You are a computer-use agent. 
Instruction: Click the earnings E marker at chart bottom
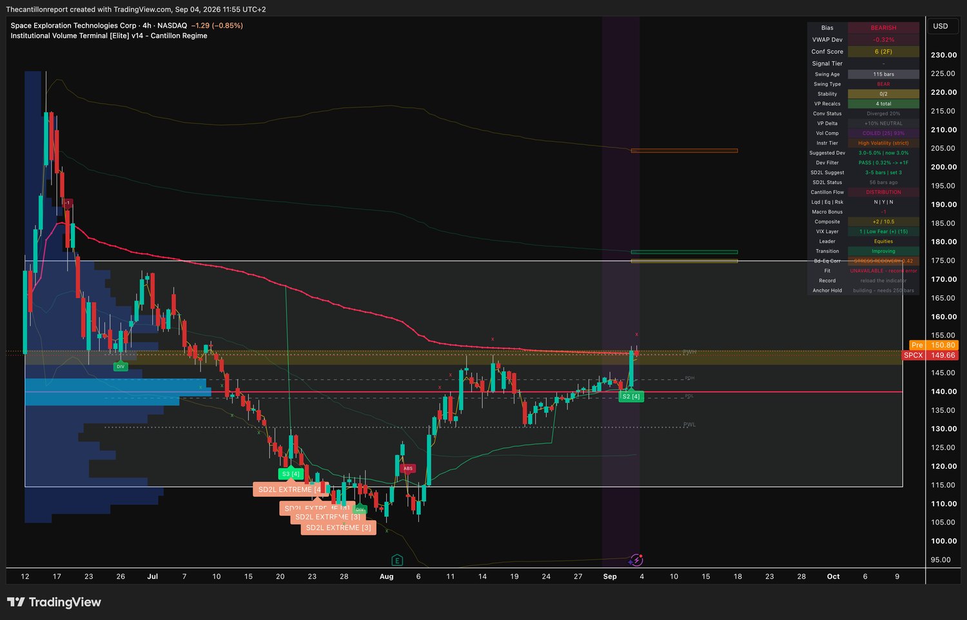click(x=397, y=560)
